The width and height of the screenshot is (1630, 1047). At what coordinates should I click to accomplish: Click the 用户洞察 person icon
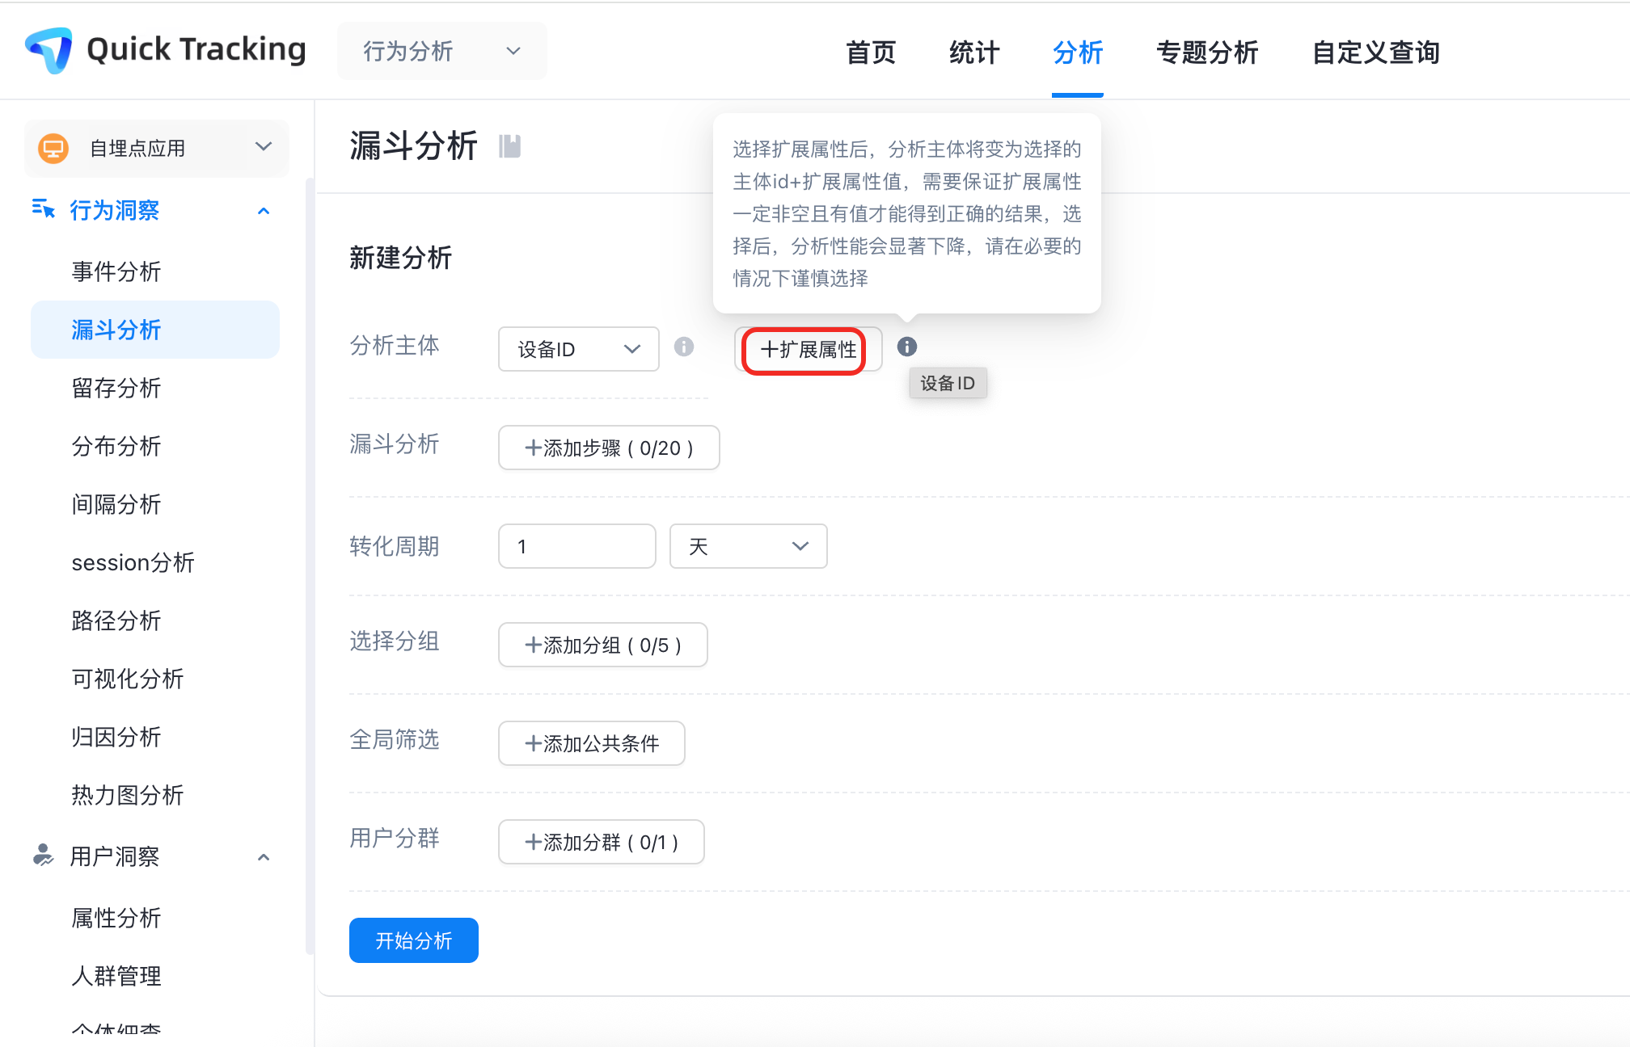point(43,855)
